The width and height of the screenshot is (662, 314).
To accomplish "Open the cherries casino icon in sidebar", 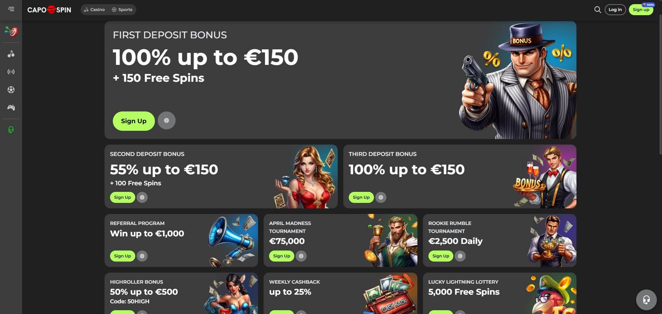I will [x=11, y=54].
